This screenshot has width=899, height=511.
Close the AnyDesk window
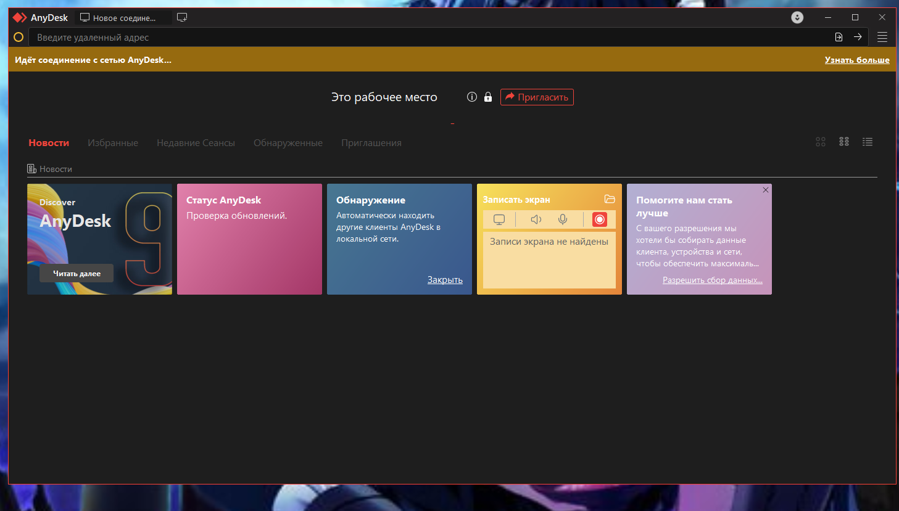tap(882, 17)
